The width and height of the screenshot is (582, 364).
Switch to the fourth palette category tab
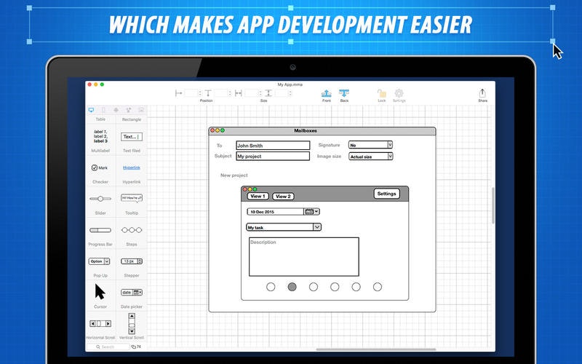(x=129, y=110)
